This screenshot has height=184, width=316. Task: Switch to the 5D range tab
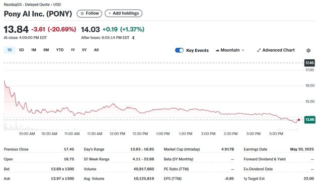click(21, 50)
